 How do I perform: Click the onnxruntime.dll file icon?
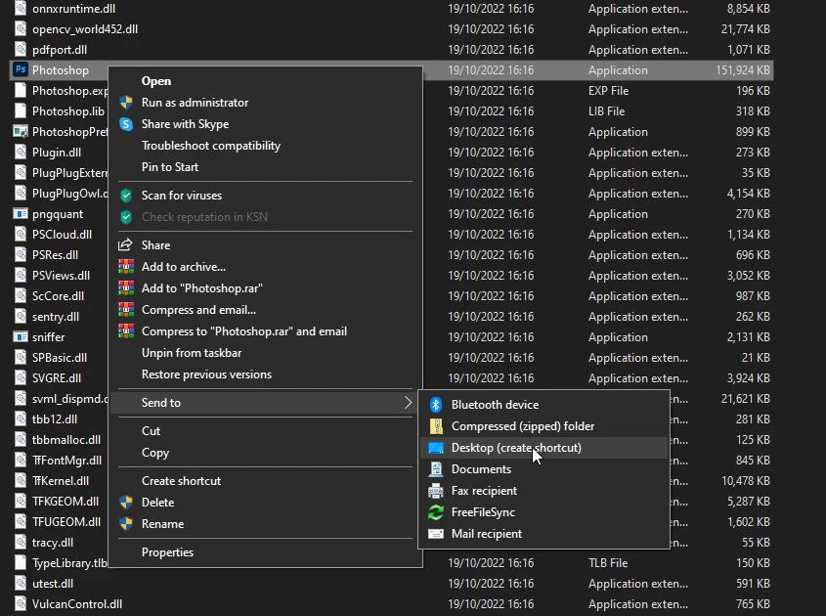click(20, 9)
